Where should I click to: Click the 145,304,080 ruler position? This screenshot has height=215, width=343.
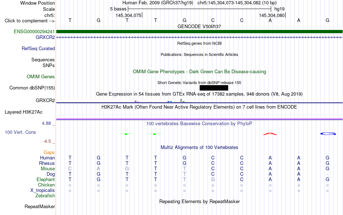click(272, 15)
